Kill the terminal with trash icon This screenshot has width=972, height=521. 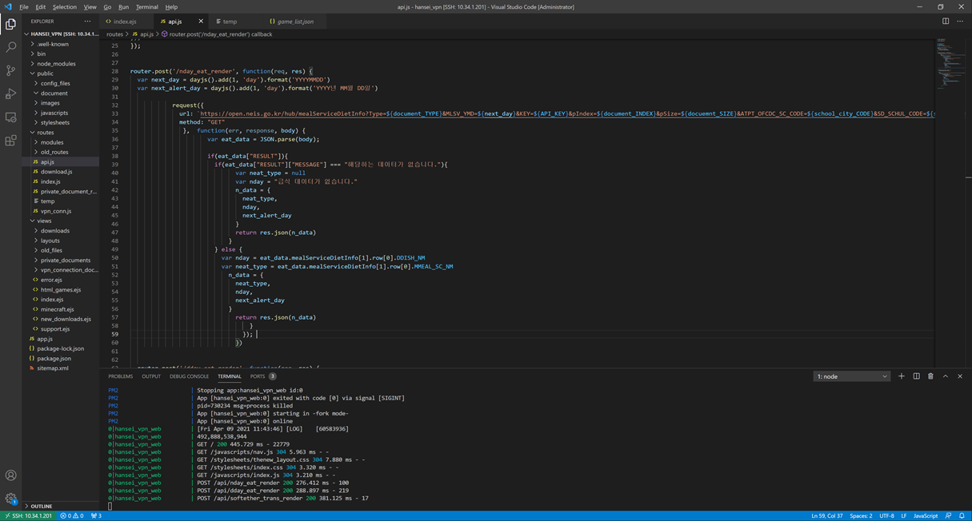click(x=930, y=376)
